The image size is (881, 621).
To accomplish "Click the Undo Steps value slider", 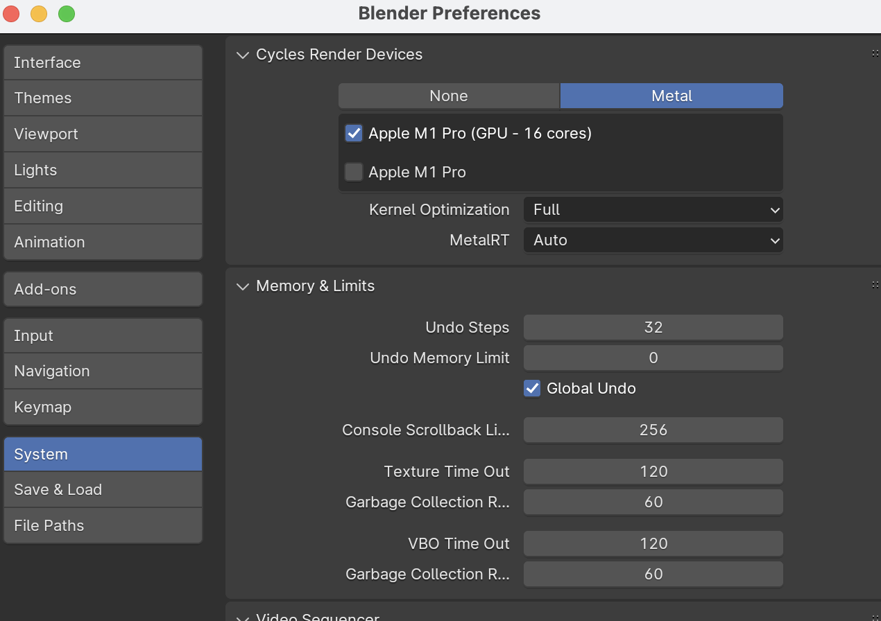I will coord(653,328).
